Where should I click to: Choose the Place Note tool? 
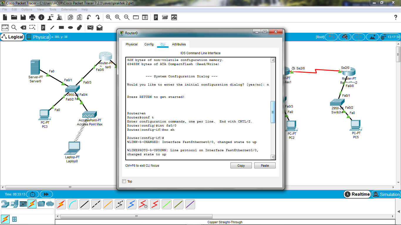tap(43, 27)
